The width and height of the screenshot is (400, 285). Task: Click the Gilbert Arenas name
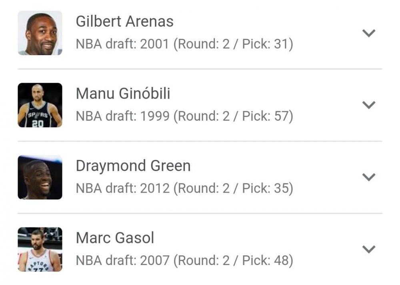124,21
